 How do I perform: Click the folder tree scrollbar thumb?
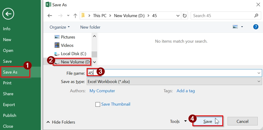click(94, 54)
